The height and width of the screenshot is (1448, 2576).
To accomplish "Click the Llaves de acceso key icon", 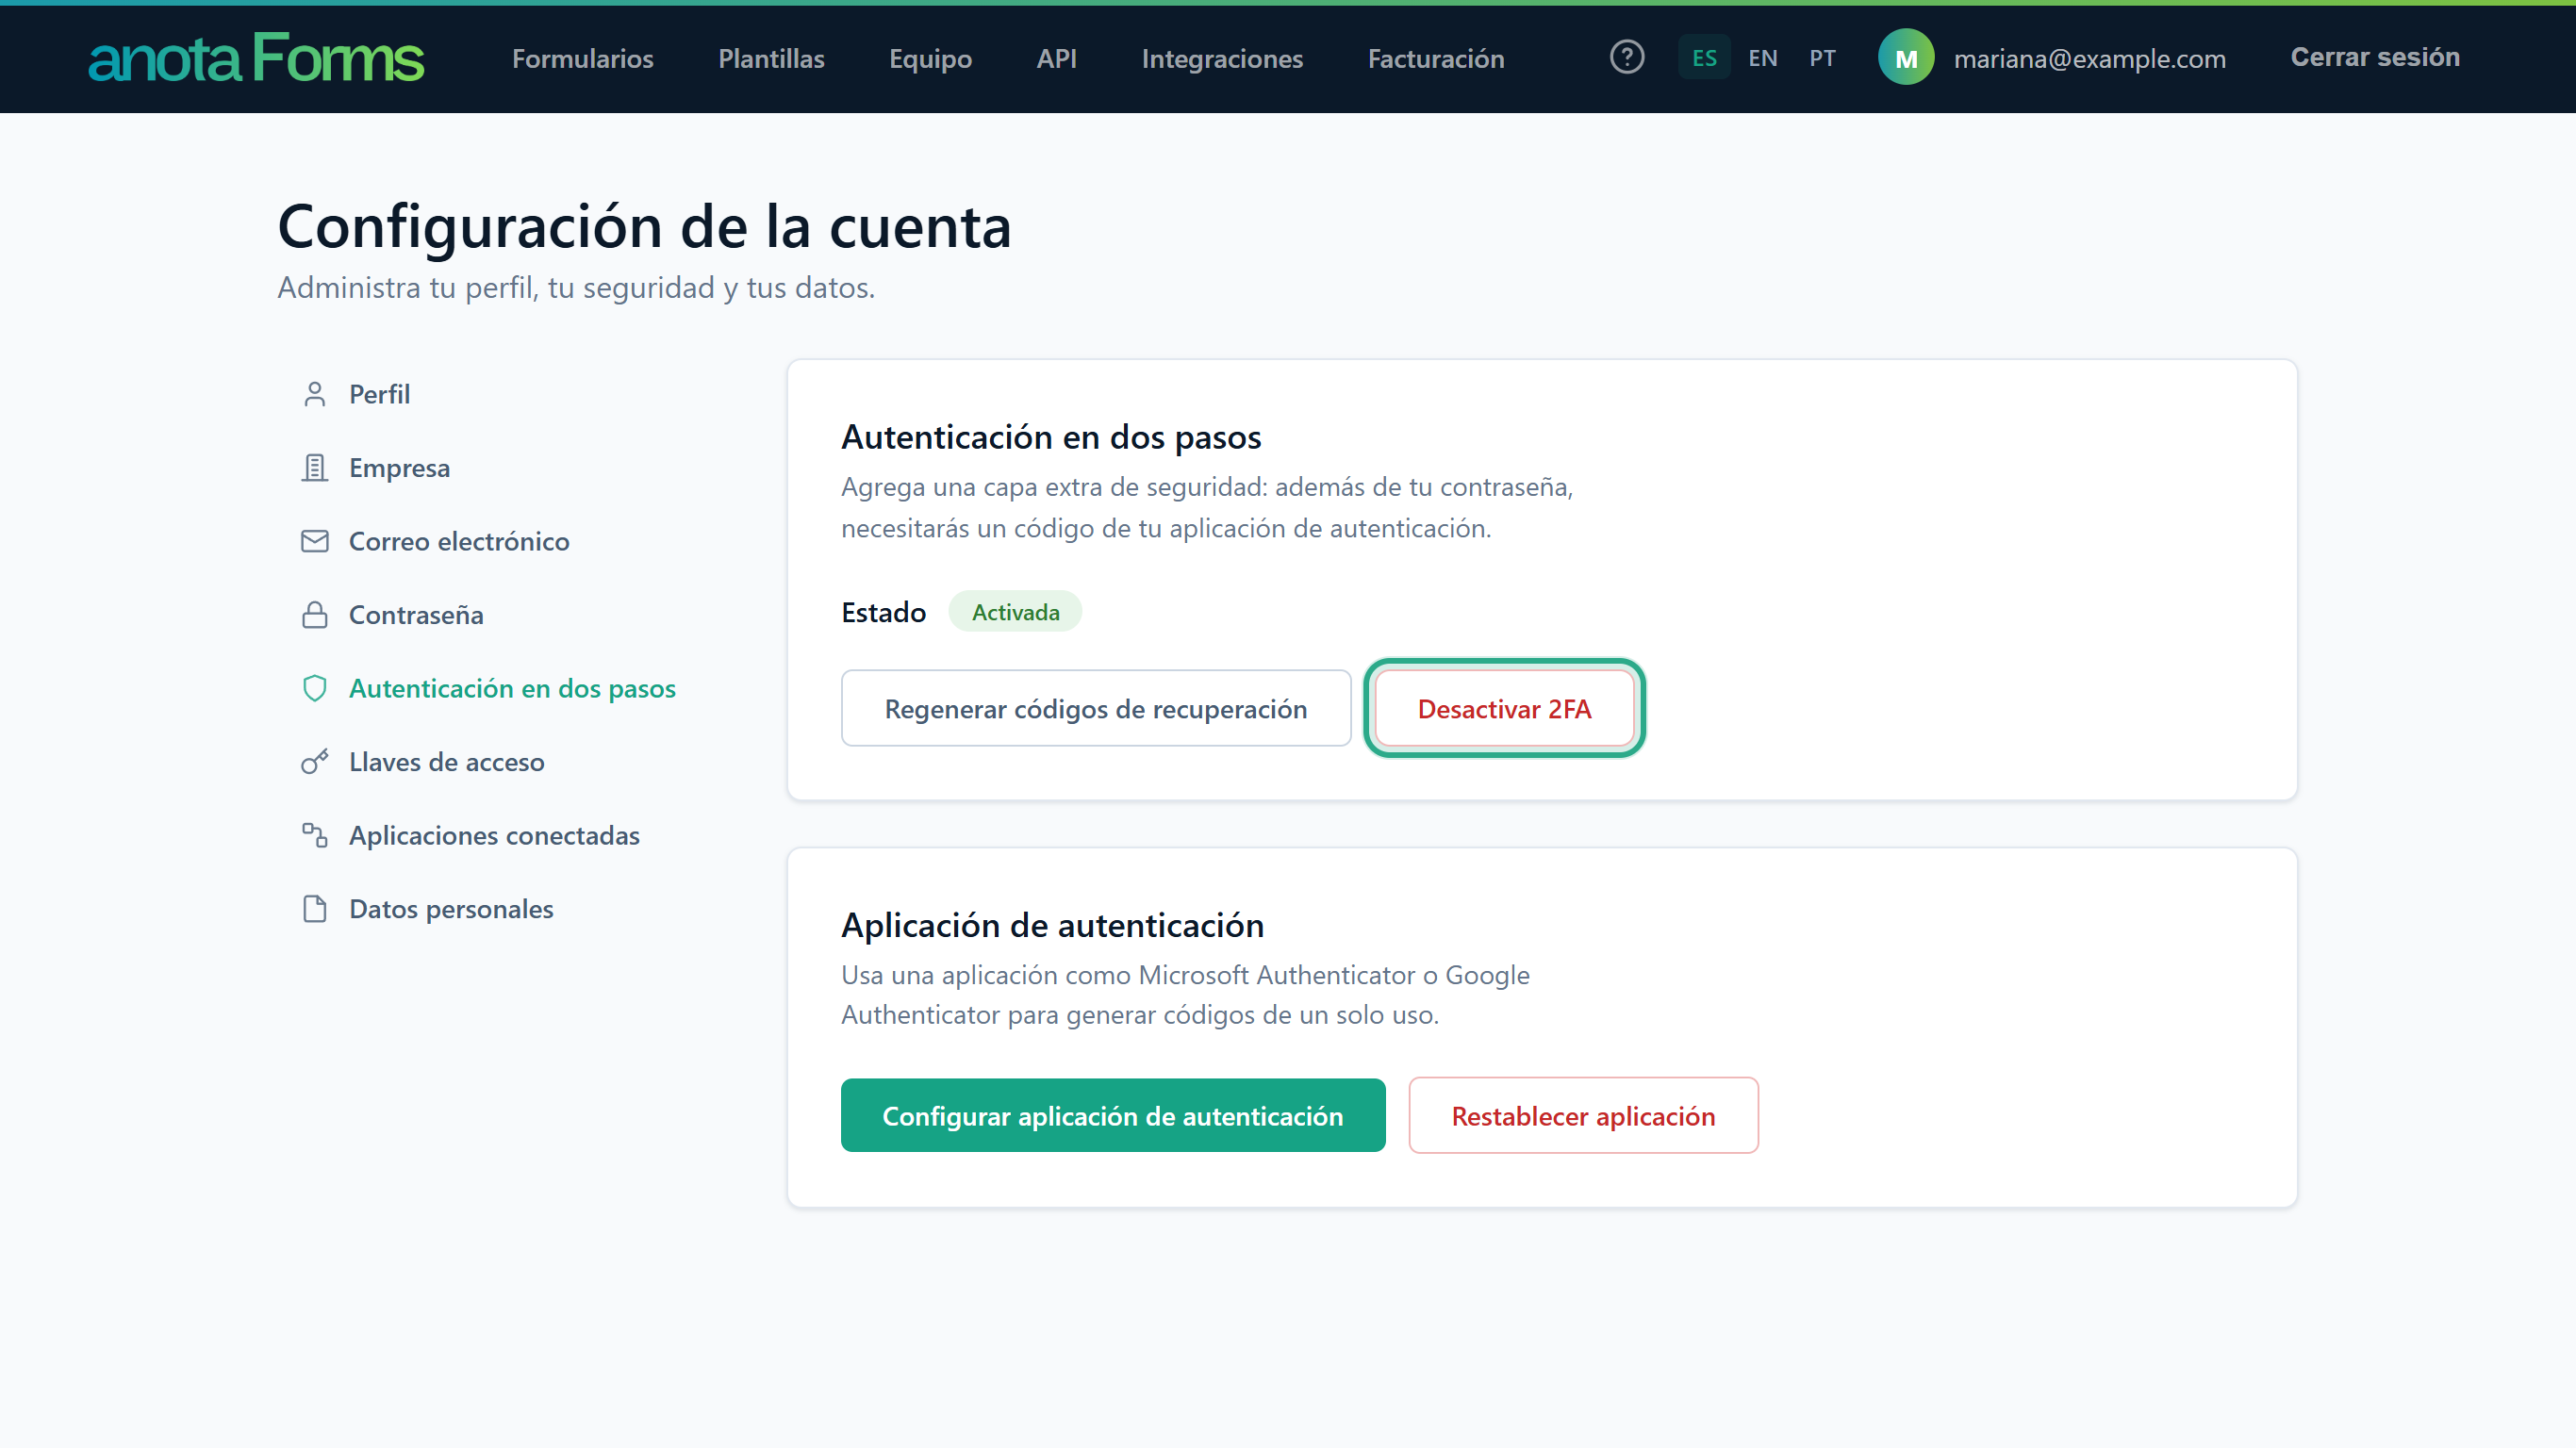I will click(x=315, y=762).
